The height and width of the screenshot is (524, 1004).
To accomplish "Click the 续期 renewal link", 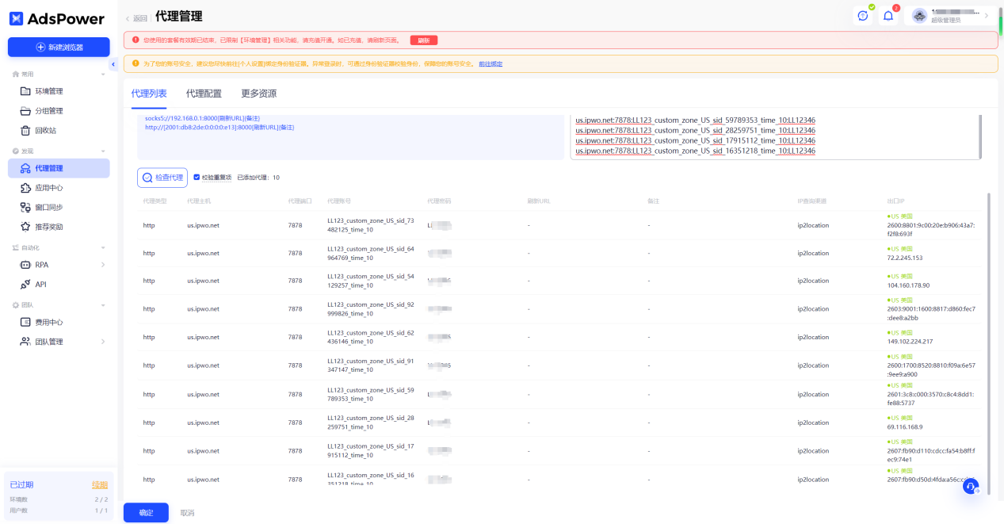I will point(99,484).
